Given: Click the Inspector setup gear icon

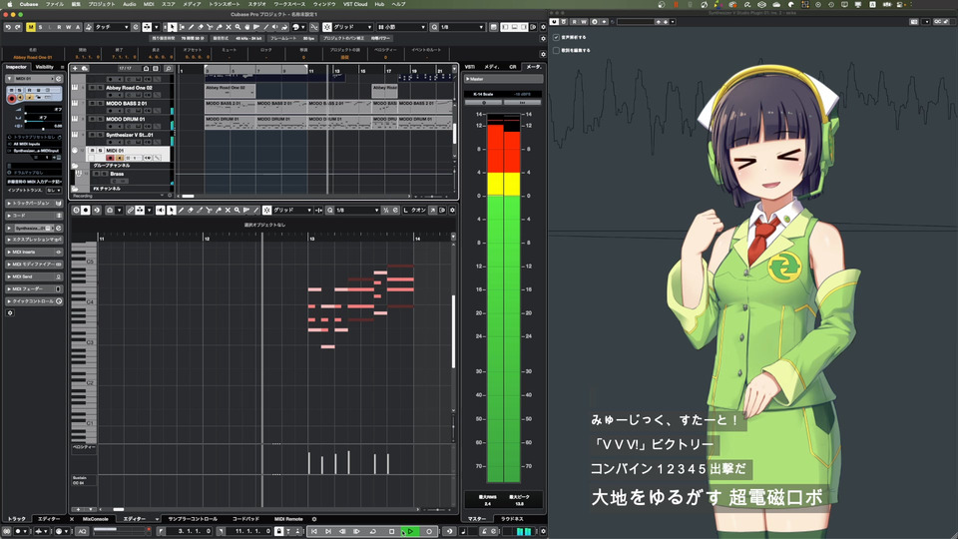Looking at the screenshot, I should (x=10, y=312).
